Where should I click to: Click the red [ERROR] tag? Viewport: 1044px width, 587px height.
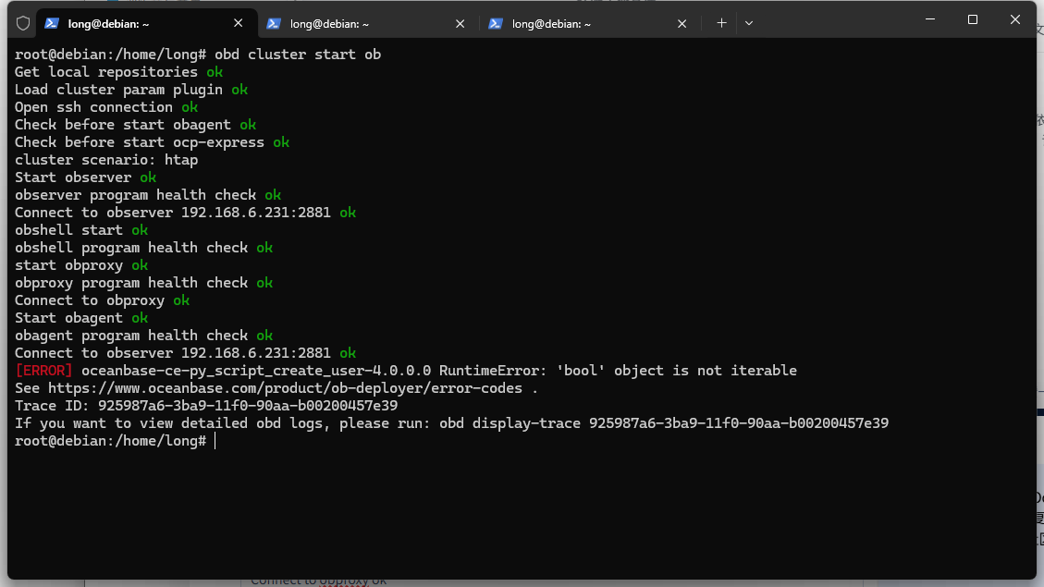click(x=44, y=371)
